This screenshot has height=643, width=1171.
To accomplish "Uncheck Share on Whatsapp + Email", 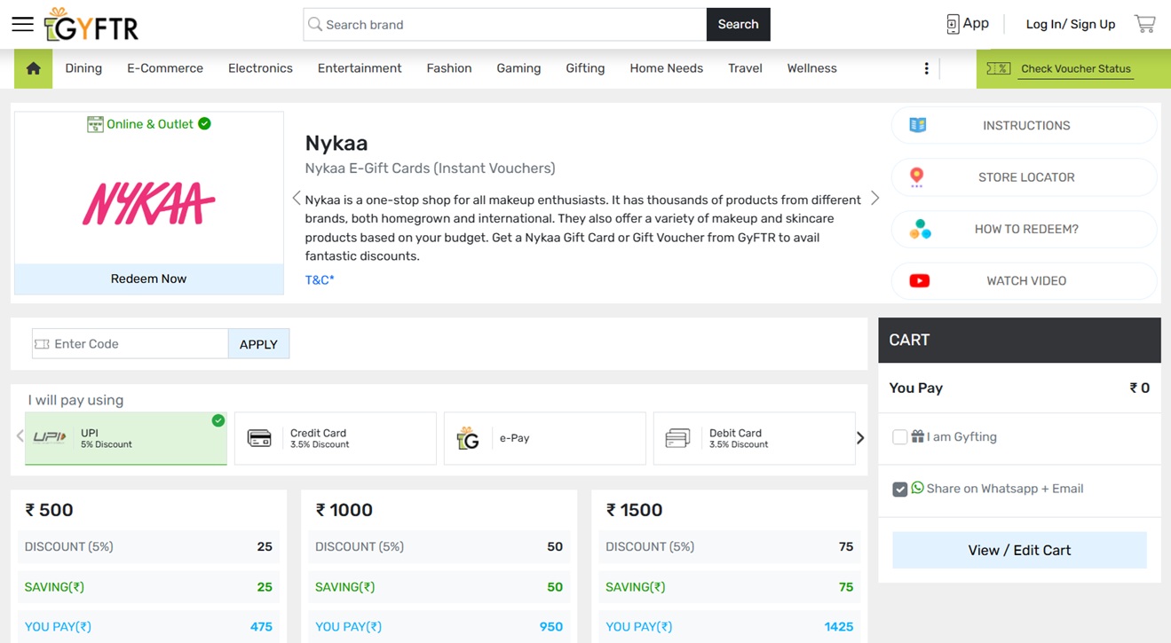I will click(x=900, y=490).
